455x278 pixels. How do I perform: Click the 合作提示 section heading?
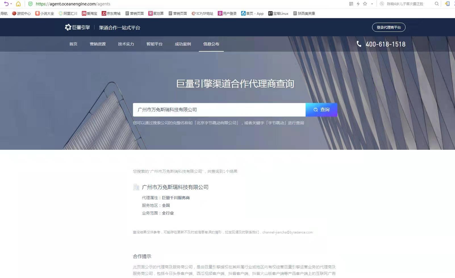[x=142, y=256]
